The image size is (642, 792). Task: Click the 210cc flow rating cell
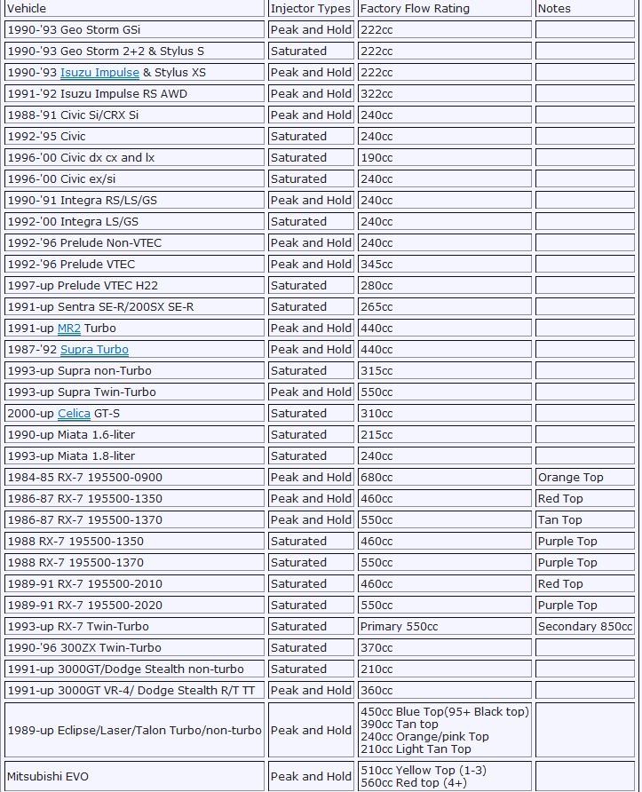click(x=445, y=669)
